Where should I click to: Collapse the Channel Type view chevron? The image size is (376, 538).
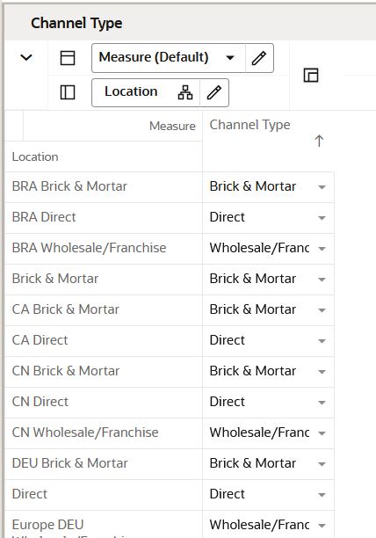[x=26, y=57]
